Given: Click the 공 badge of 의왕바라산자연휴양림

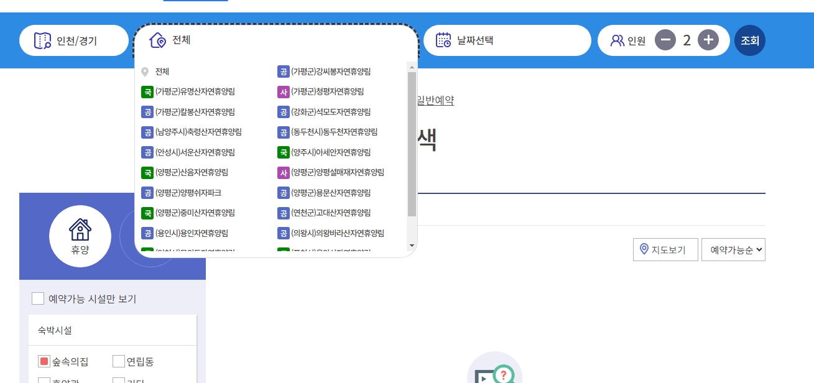Looking at the screenshot, I should [284, 233].
